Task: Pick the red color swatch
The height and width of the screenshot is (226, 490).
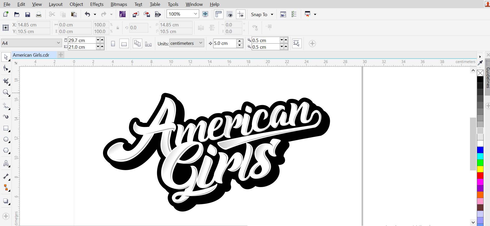Action: point(480,176)
